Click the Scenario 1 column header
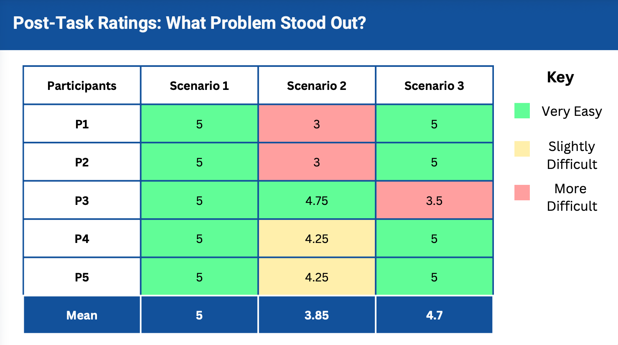Image resolution: width=618 pixels, height=345 pixels. pos(199,86)
